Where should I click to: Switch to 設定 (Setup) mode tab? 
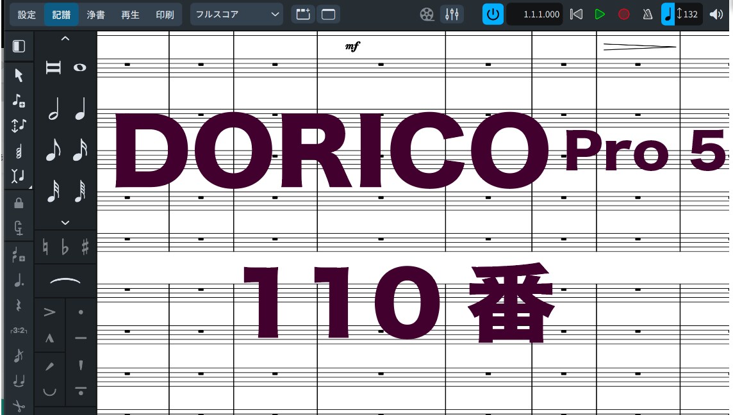tap(27, 15)
